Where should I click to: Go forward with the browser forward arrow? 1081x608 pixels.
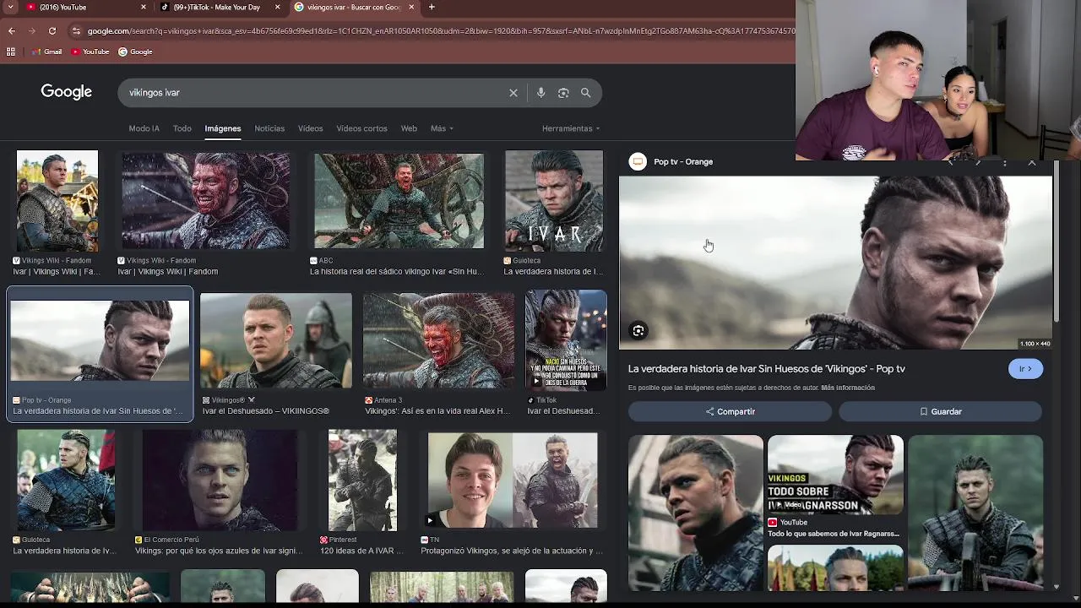coord(32,31)
